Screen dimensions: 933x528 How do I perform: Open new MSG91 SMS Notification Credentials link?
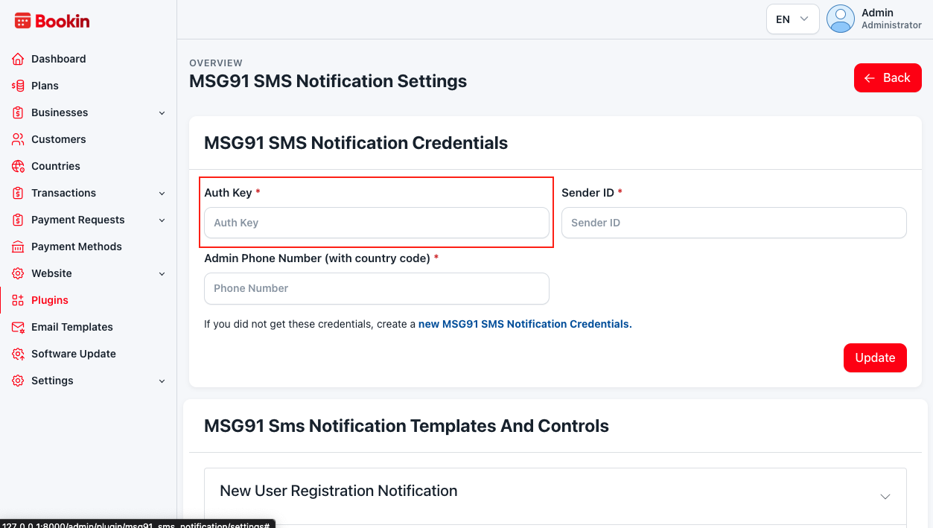(x=525, y=324)
